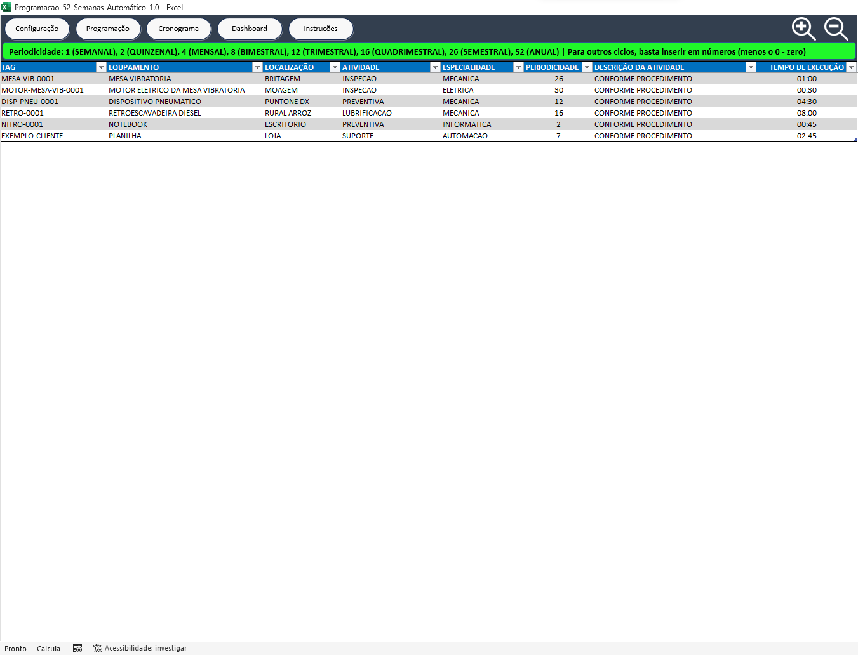
Task: Click the accessibility checker icon in status bar
Action: (98, 648)
